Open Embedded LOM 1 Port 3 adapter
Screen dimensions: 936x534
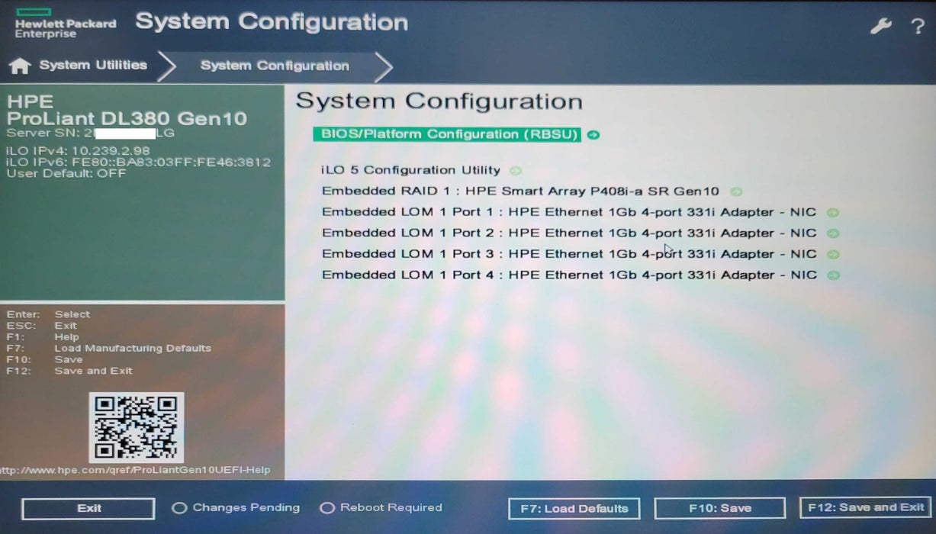[x=568, y=254]
